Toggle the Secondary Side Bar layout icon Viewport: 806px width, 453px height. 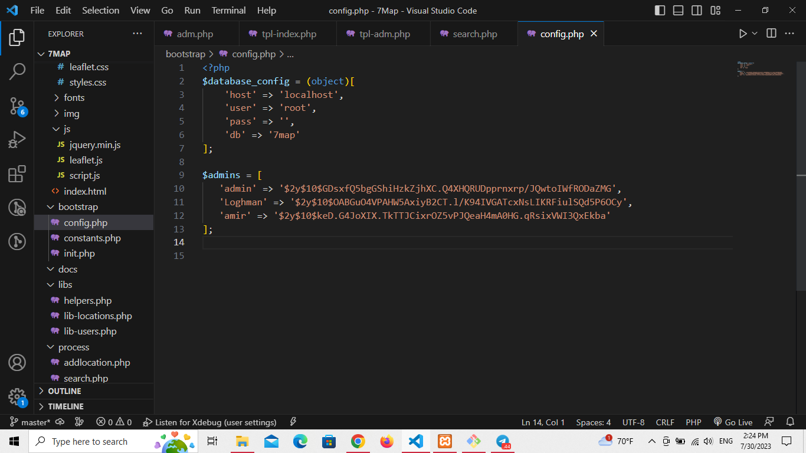(697, 11)
